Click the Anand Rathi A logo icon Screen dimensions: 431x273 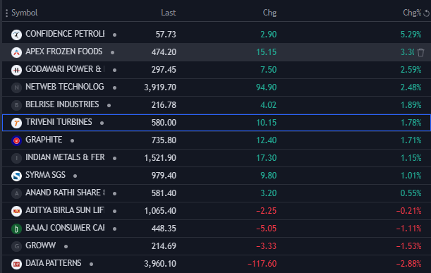click(16, 193)
